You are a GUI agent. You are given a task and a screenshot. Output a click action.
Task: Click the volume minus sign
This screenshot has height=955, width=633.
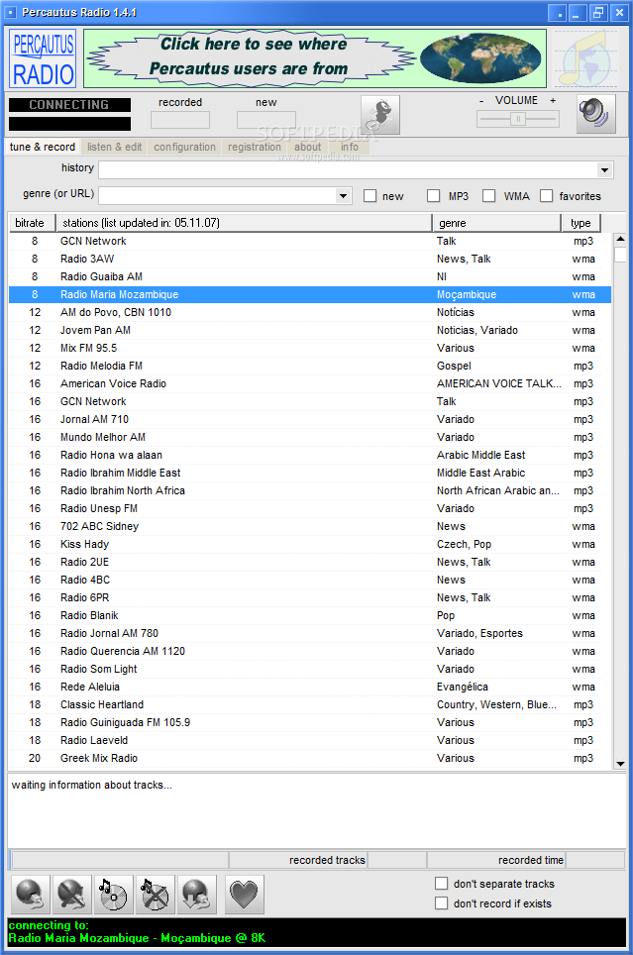[x=481, y=101]
